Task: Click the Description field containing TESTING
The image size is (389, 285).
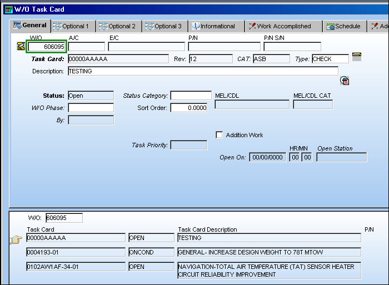Action: [203, 71]
